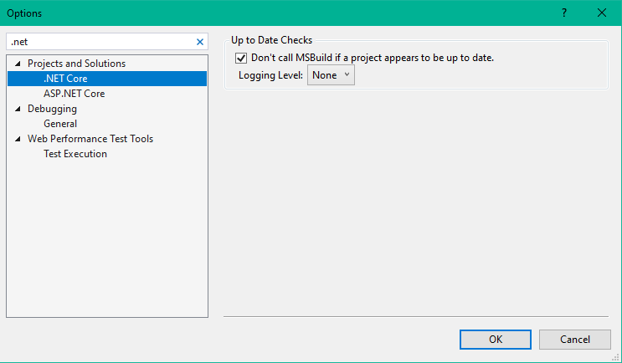Close the Options dialog window
Image resolution: width=622 pixels, height=363 pixels.
602,13
